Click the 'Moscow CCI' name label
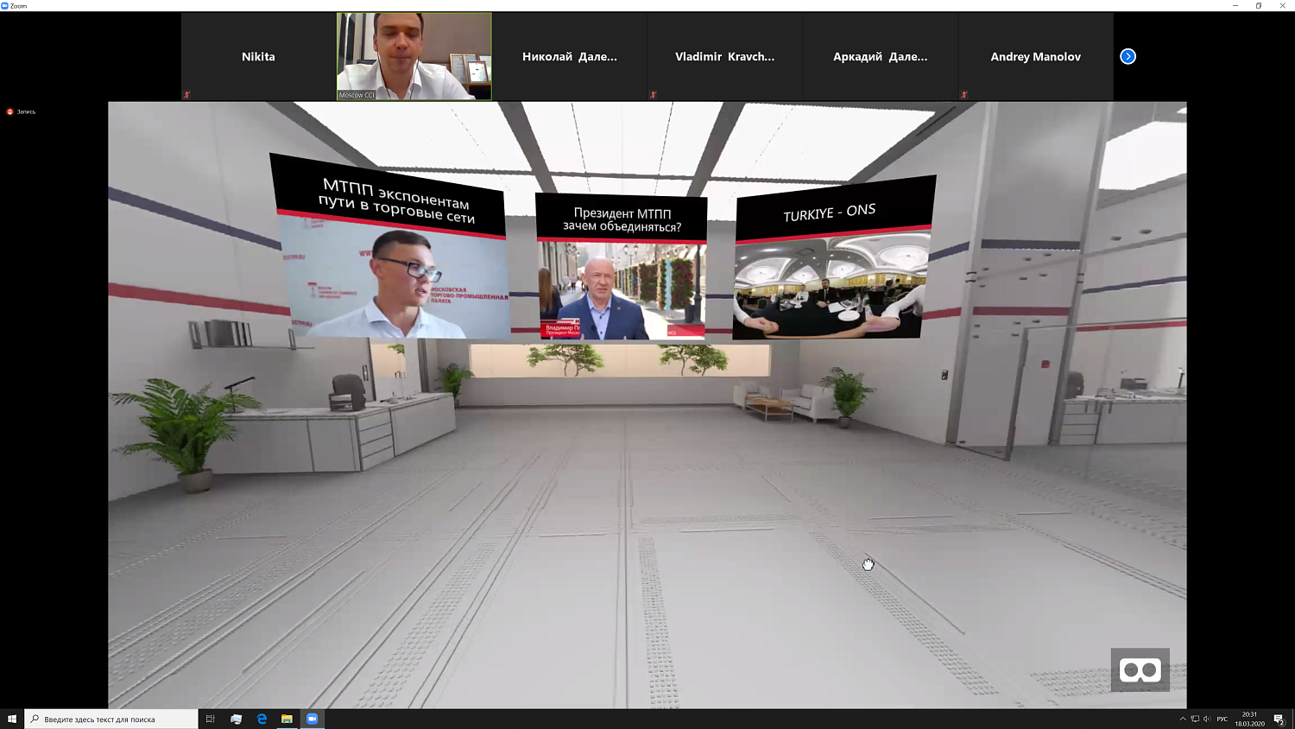 click(357, 95)
